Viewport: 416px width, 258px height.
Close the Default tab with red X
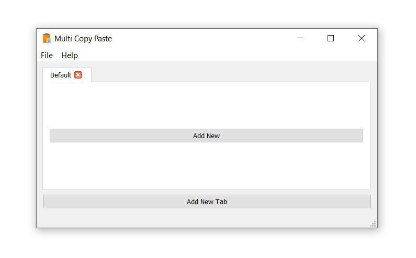pos(78,75)
